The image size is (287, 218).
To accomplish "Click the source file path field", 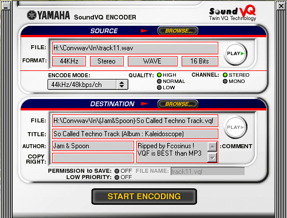I will pos(135,48).
